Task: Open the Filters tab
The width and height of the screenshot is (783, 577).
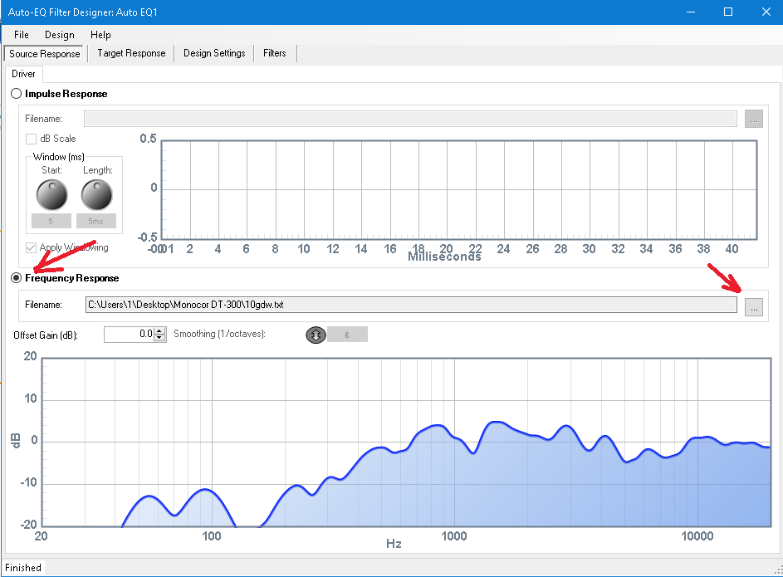Action: coord(274,53)
